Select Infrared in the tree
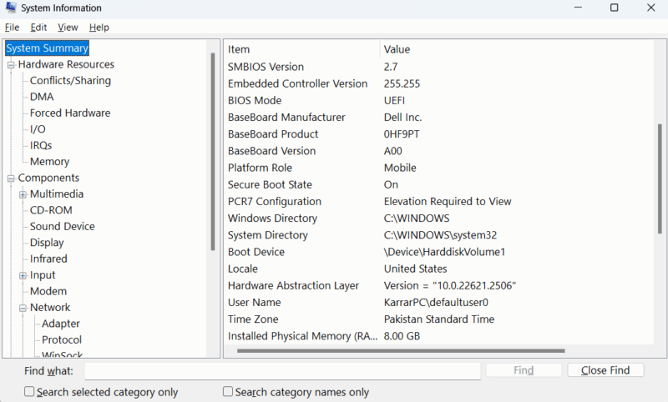 [48, 259]
